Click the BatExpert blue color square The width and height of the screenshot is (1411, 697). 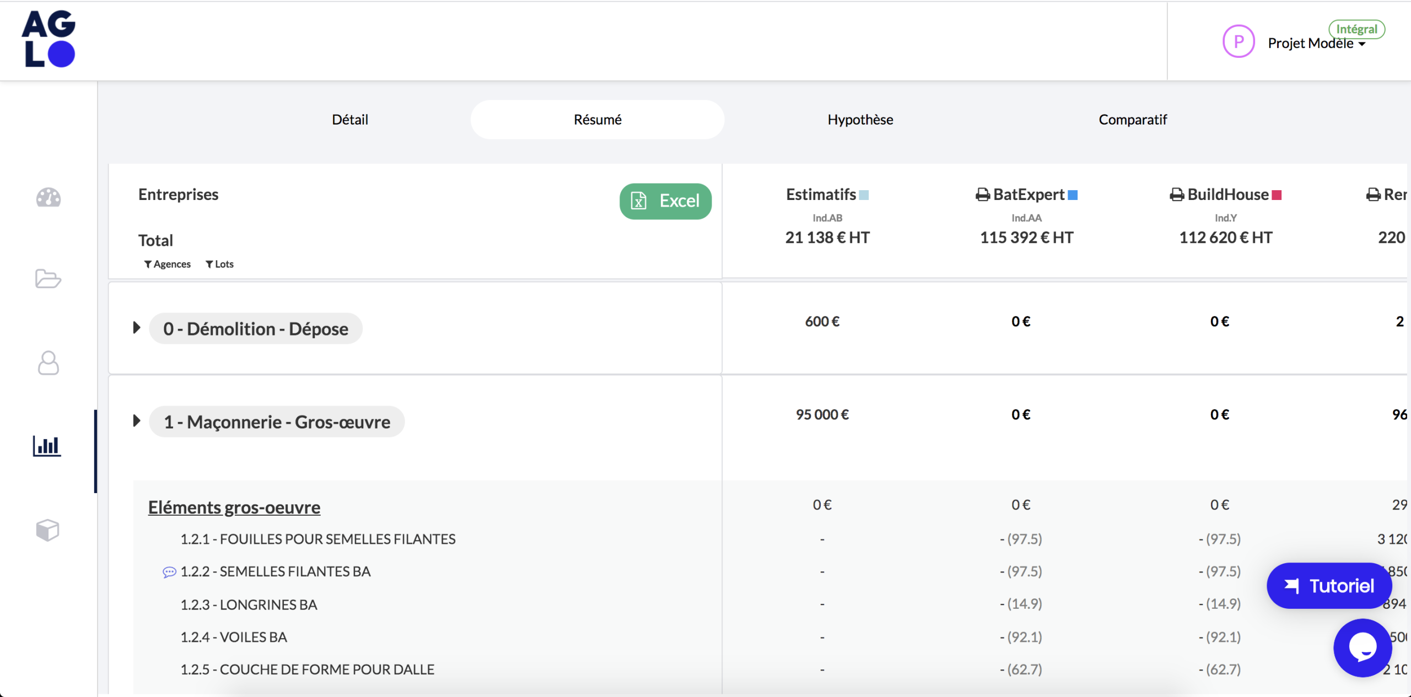tap(1073, 195)
